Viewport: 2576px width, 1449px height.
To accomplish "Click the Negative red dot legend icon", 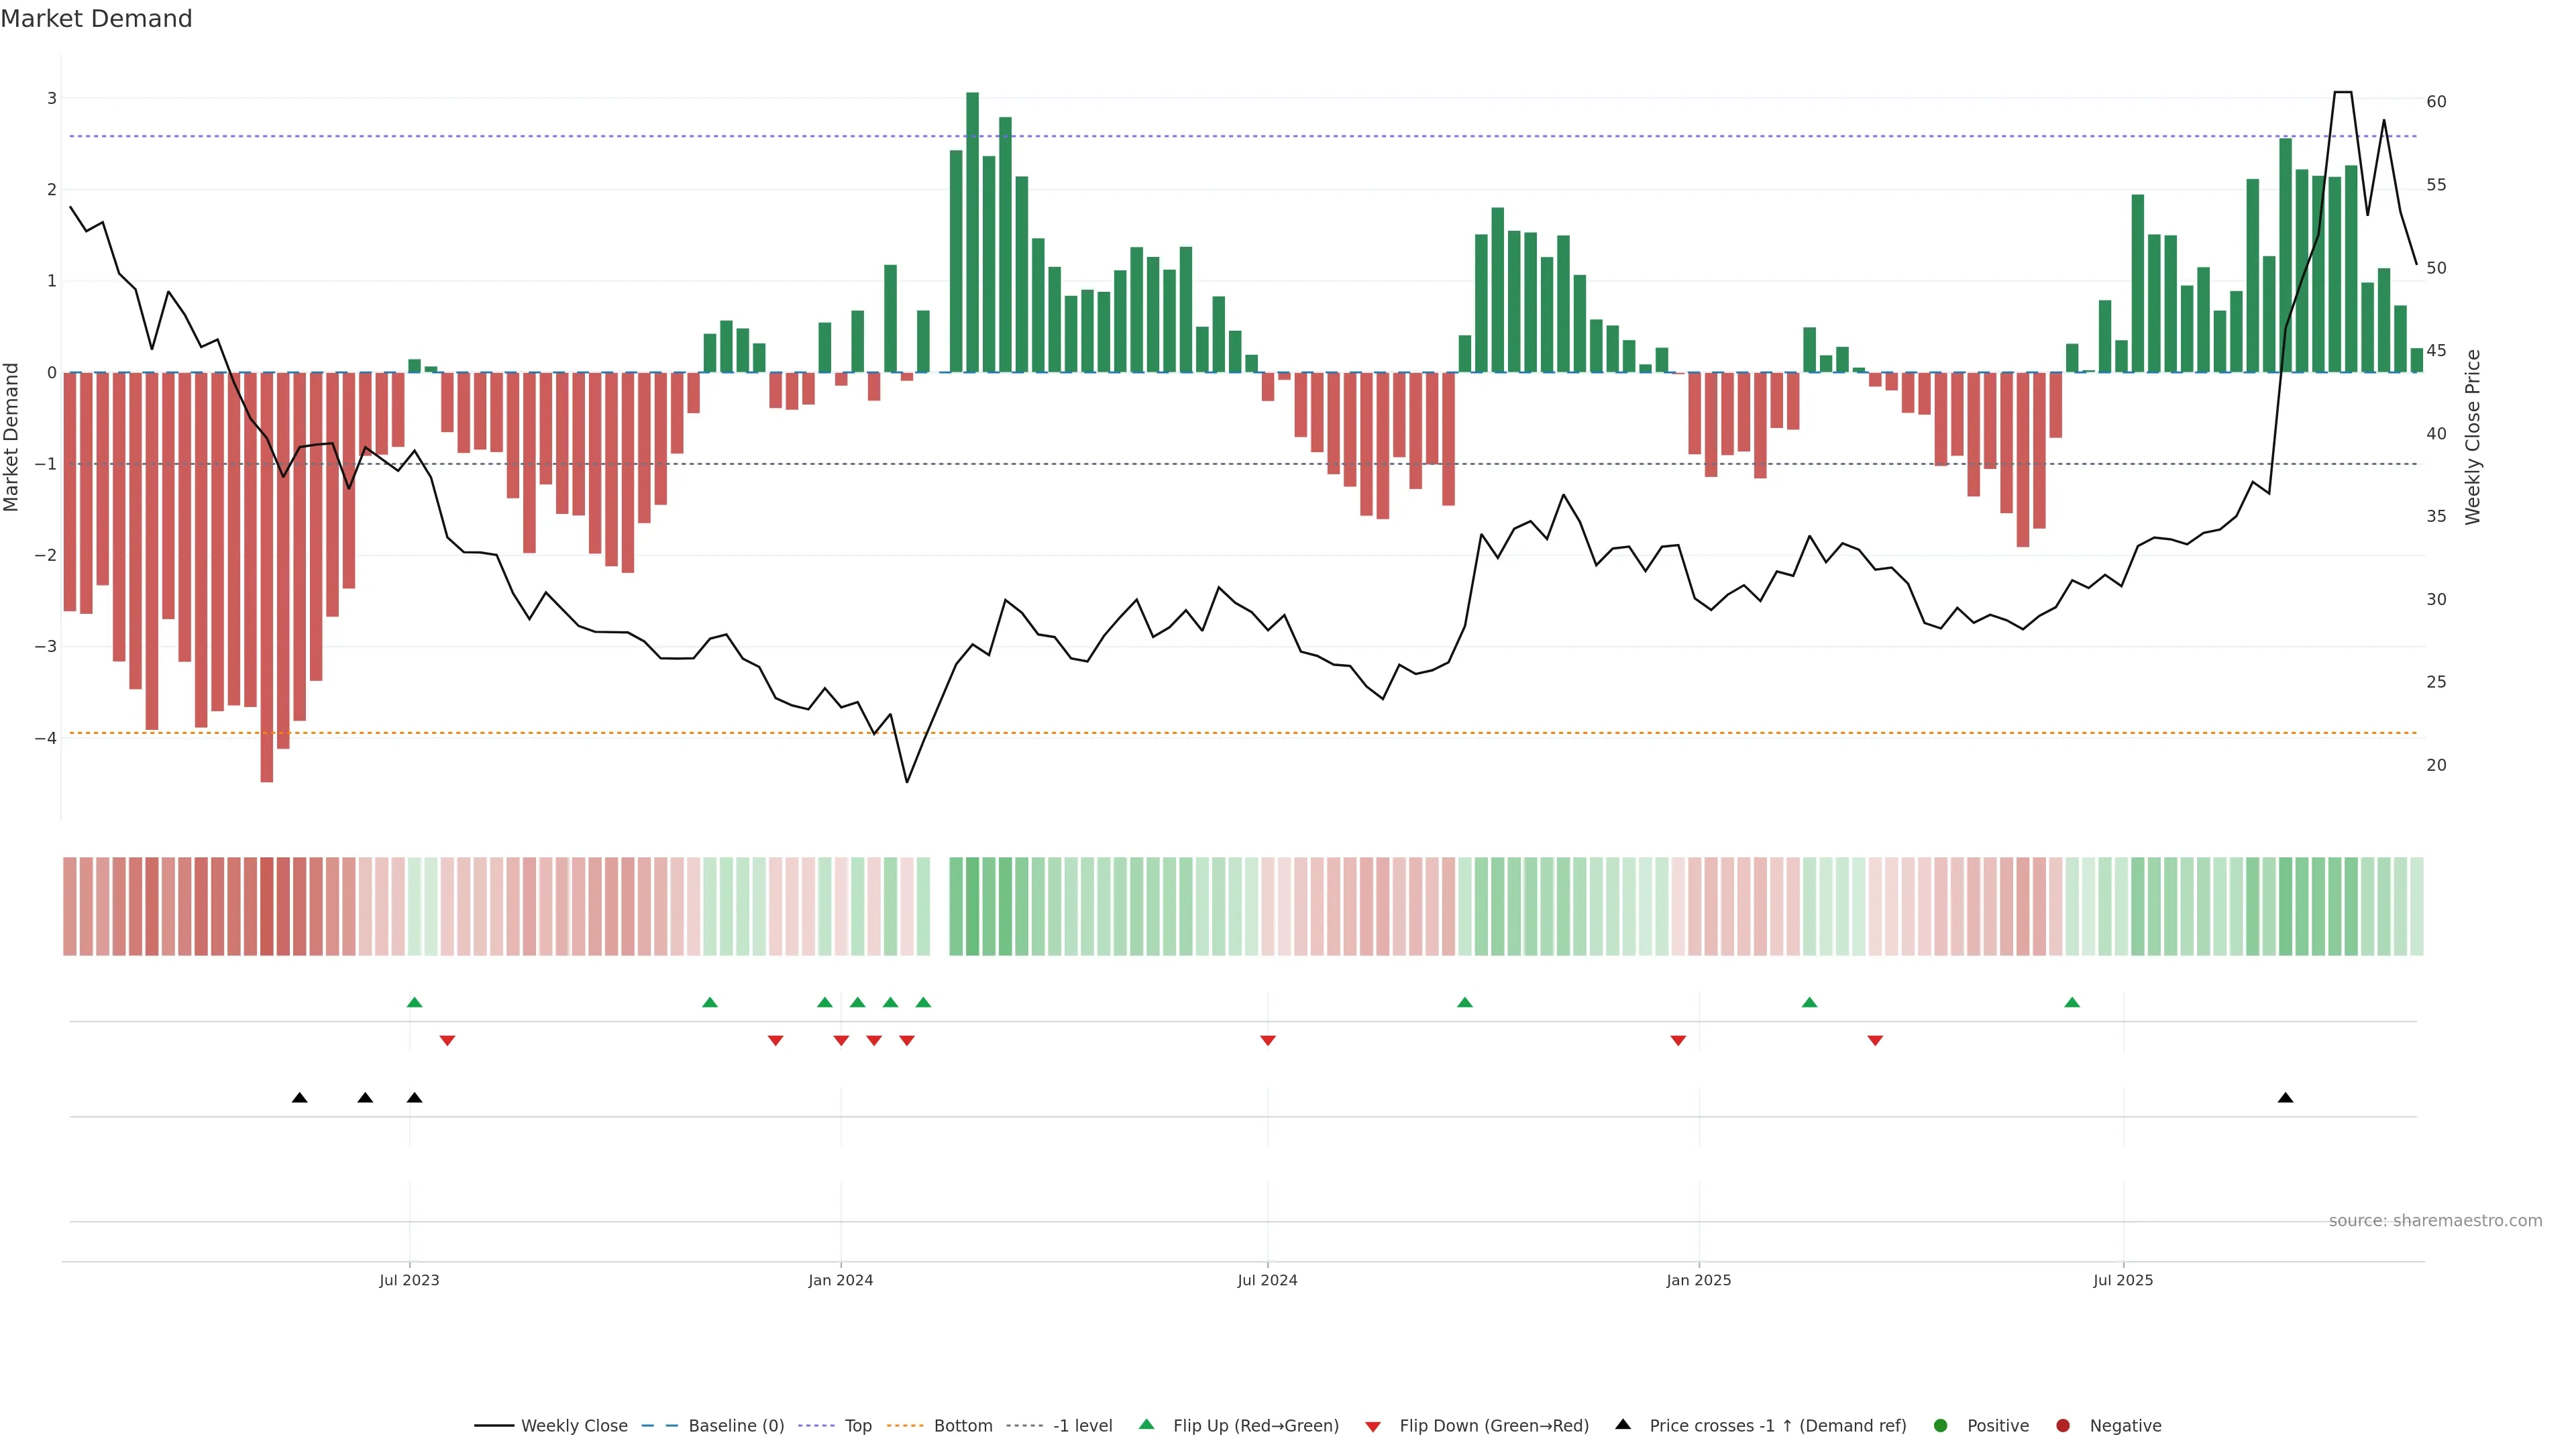I will point(2063,1426).
